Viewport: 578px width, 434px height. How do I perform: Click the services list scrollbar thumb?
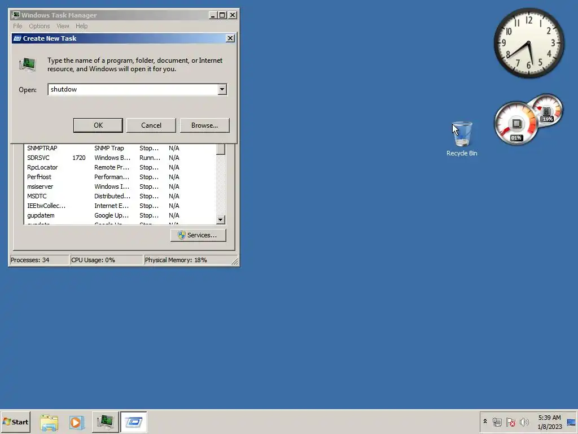coord(221,149)
